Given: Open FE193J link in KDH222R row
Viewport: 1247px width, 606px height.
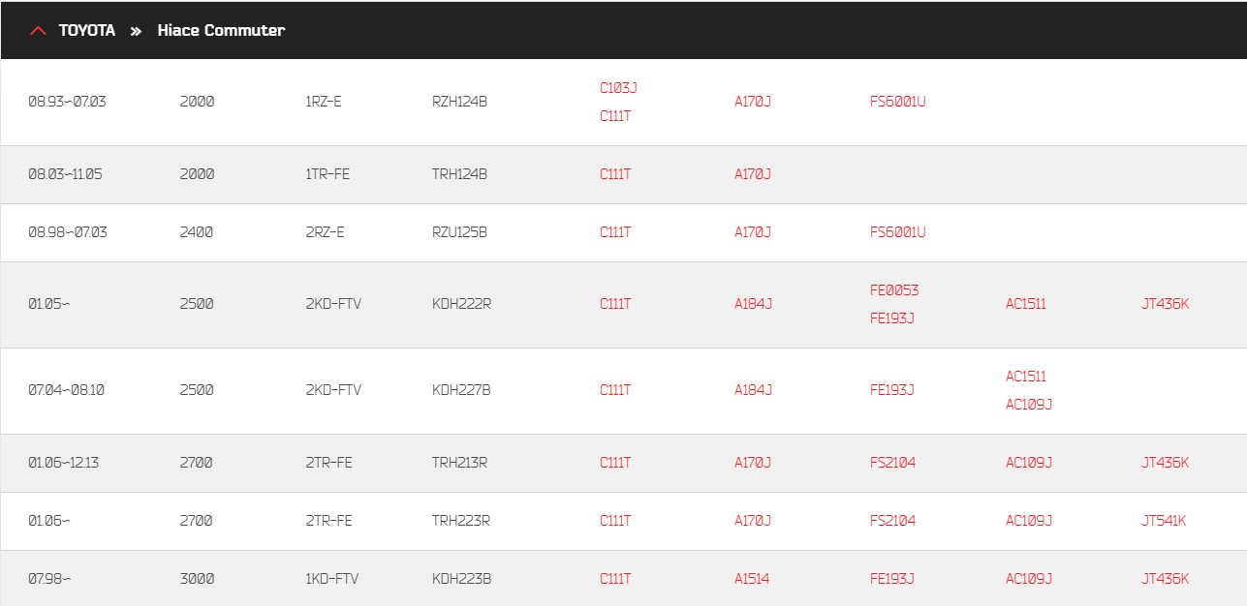Looking at the screenshot, I should 891,318.
